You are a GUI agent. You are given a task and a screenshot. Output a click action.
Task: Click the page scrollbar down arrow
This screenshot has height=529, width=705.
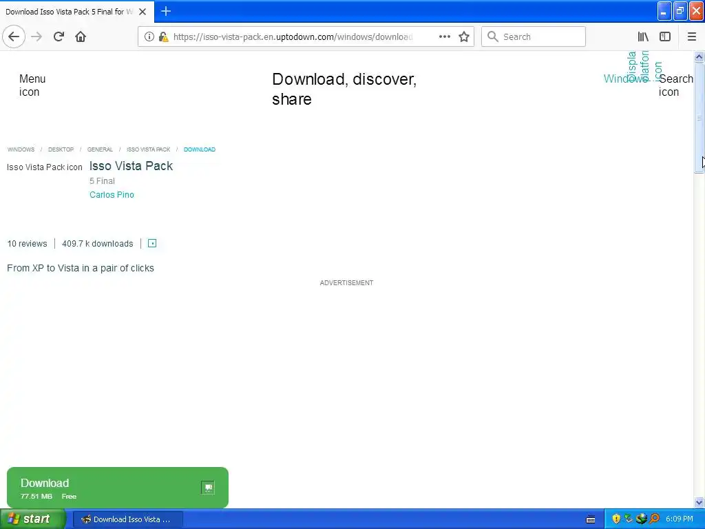(699, 502)
